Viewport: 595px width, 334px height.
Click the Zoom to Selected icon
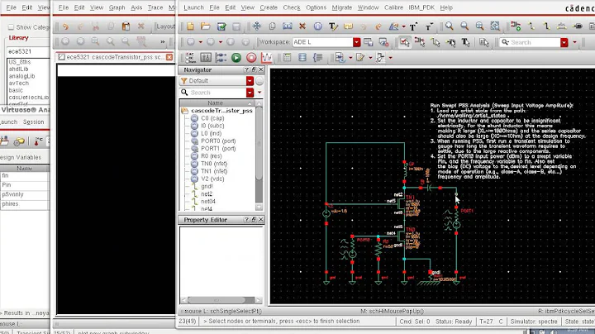(495, 26)
